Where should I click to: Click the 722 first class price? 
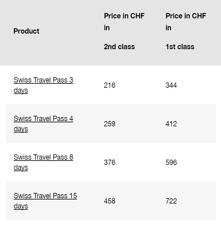tap(171, 201)
